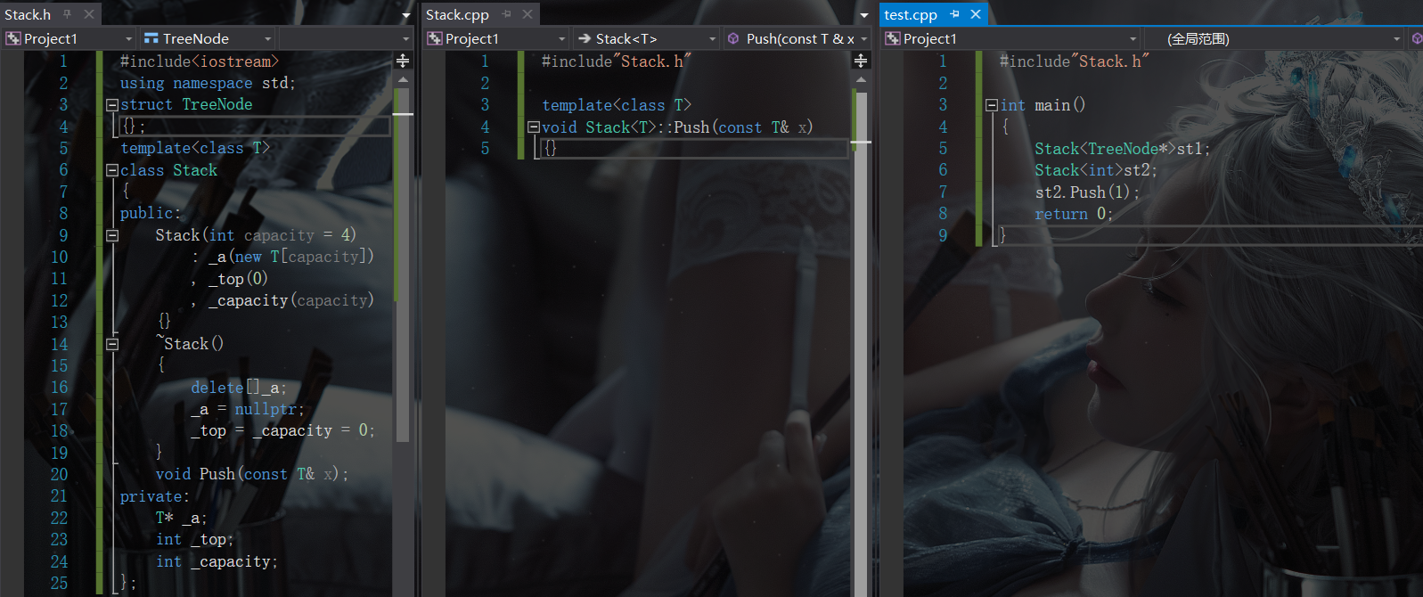Open the 全局范围 scope dropdown

click(x=1274, y=38)
